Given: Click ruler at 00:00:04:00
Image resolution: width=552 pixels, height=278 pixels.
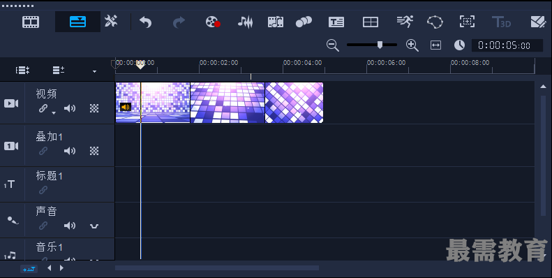Looking at the screenshot, I should 302,63.
